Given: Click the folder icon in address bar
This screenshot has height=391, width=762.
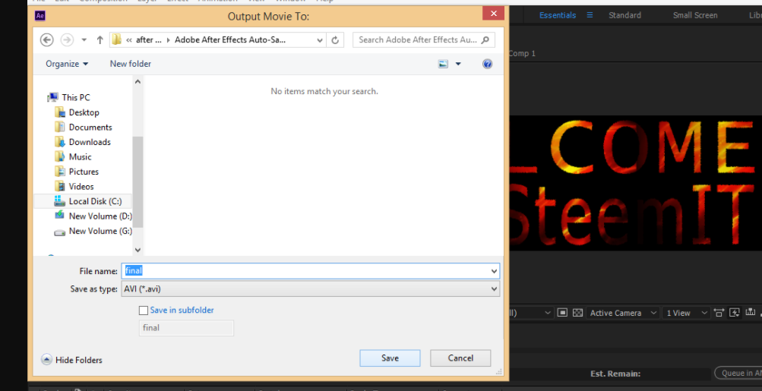Looking at the screenshot, I should pos(116,39).
